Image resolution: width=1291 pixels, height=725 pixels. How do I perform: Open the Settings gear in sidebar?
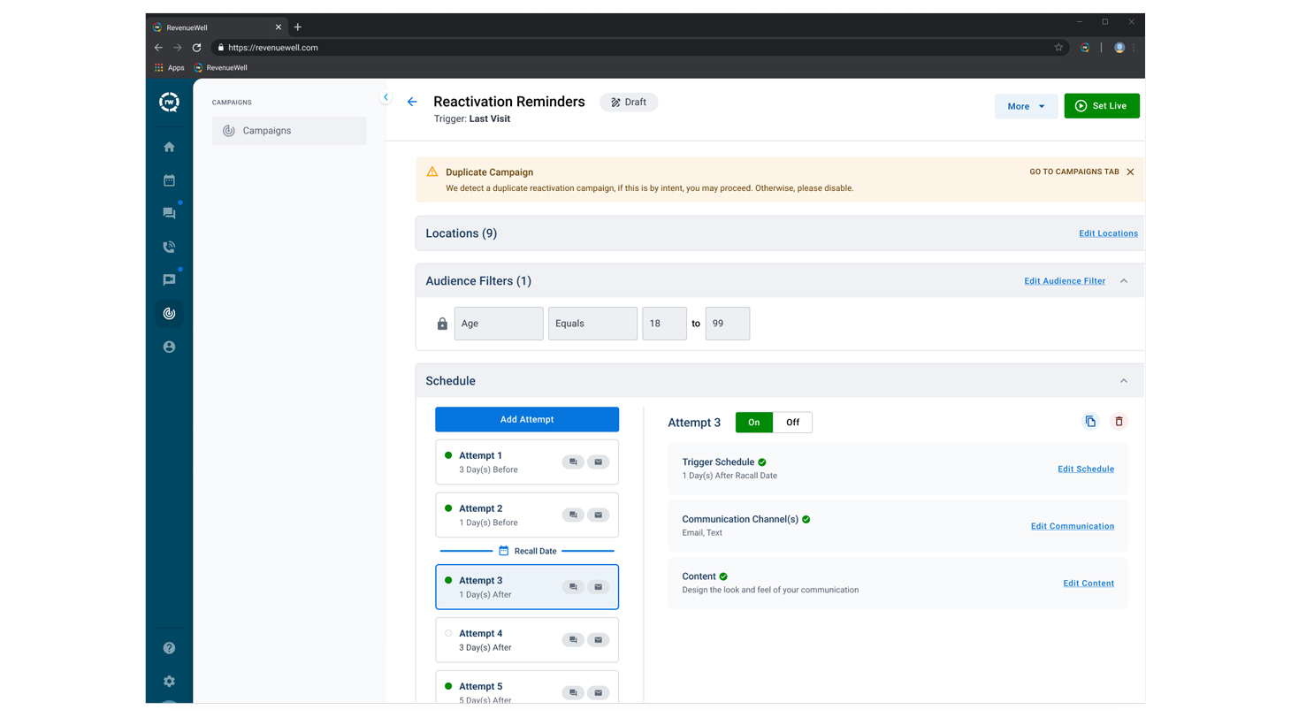tap(169, 682)
